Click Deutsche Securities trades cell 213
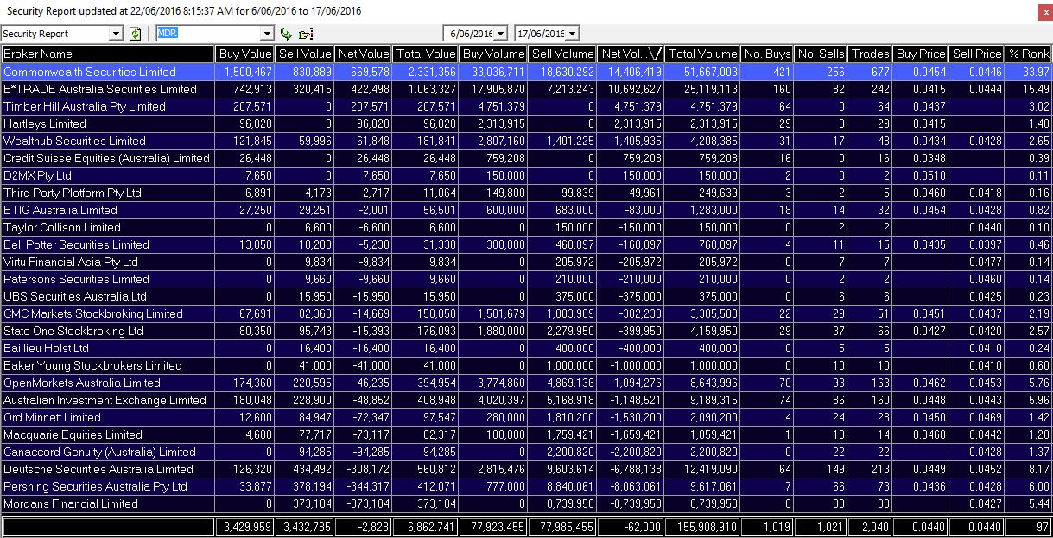 (x=871, y=469)
